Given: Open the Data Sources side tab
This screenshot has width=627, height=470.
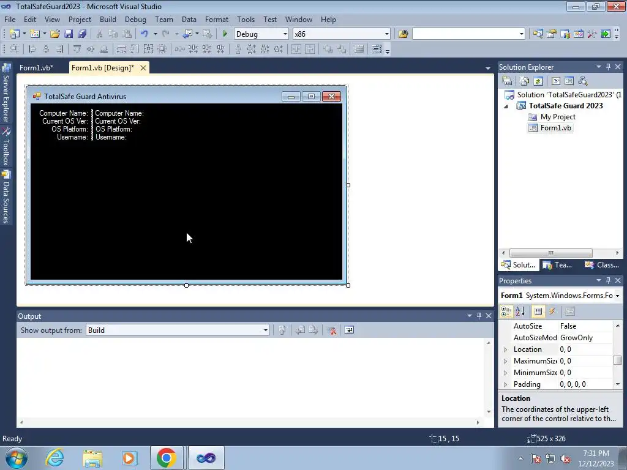Looking at the screenshot, I should 6,198.
